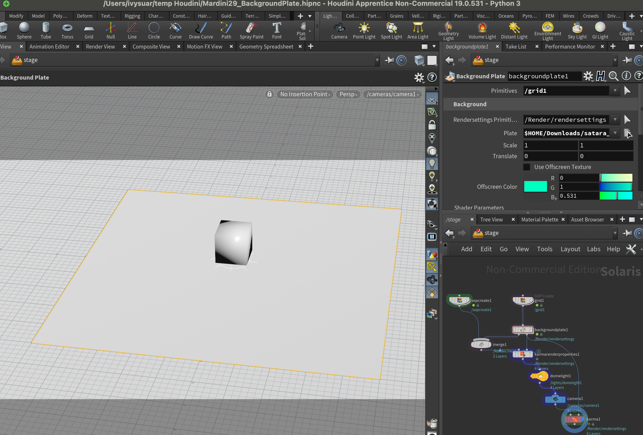This screenshot has height=435, width=643.
Task: Go back in parameter pane history
Action: pyautogui.click(x=449, y=60)
